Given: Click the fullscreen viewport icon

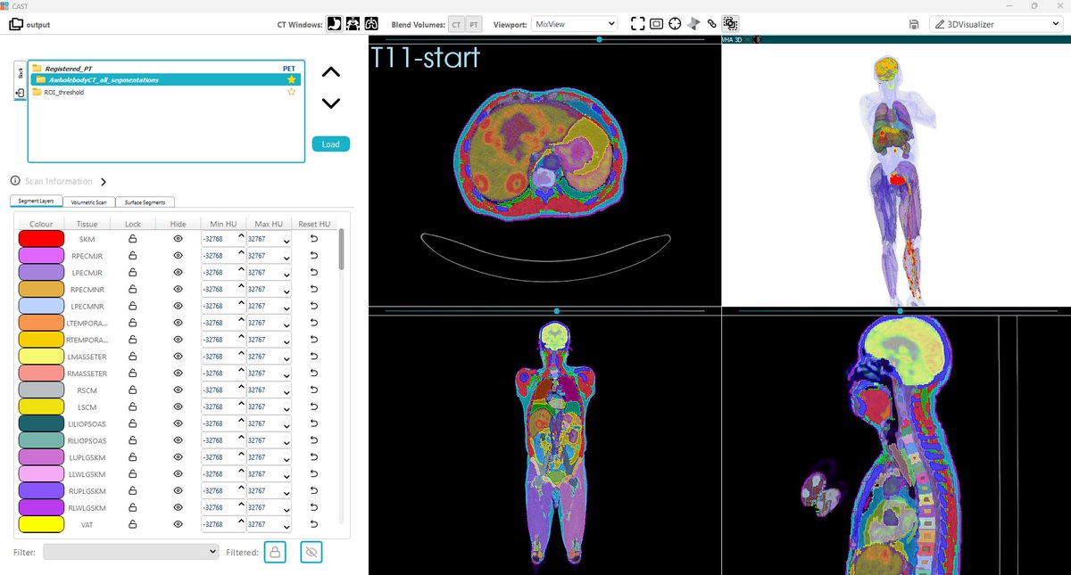Looking at the screenshot, I should click(x=637, y=23).
